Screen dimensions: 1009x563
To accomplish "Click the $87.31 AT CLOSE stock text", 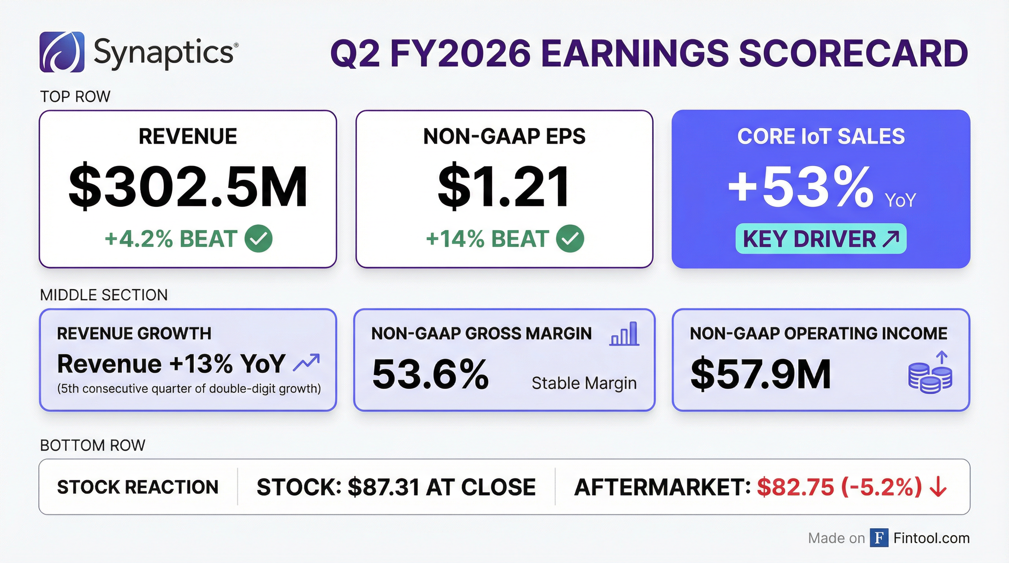I will [396, 487].
